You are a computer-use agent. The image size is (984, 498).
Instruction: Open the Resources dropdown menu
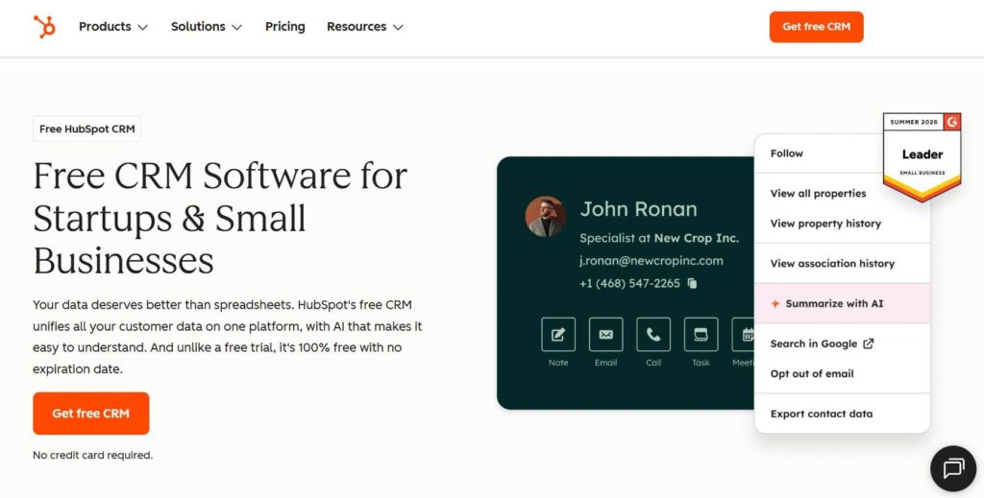364,27
